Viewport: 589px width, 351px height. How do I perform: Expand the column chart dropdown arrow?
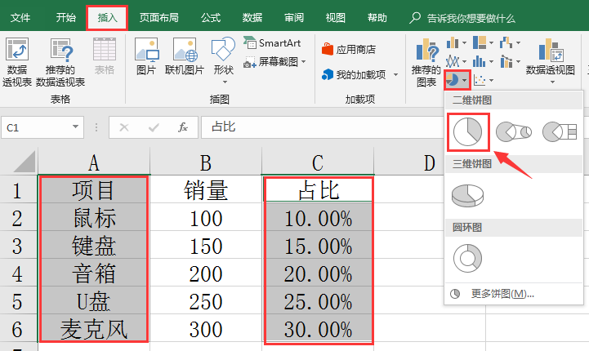pyautogui.click(x=465, y=43)
